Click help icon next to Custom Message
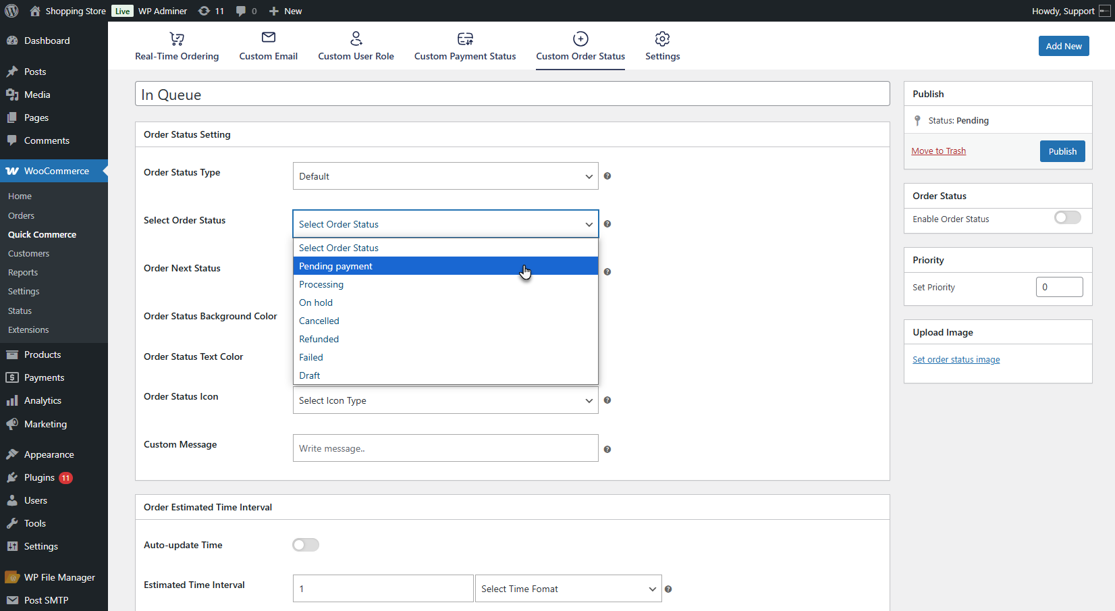The image size is (1115, 611). (x=607, y=450)
